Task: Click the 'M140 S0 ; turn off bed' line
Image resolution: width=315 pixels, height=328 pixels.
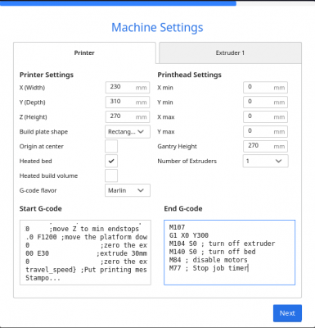Action: point(212,252)
